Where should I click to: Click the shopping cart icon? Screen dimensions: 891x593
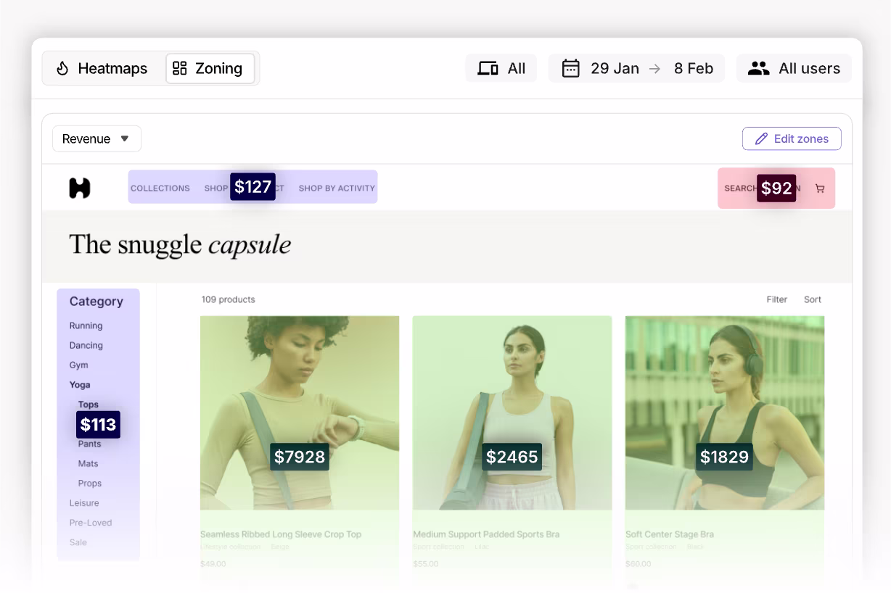[x=820, y=188]
